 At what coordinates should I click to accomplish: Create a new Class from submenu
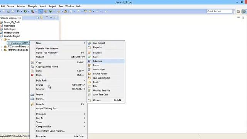coord(106,57)
